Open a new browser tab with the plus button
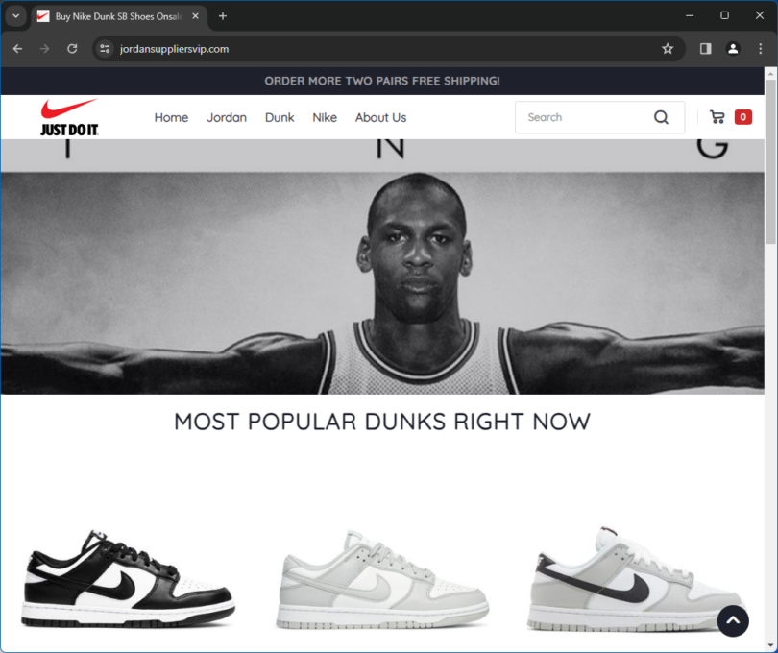Viewport: 778px width, 653px height. pos(223,15)
